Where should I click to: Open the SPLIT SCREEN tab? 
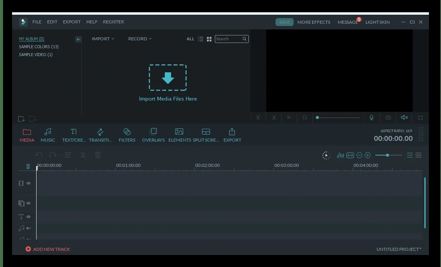click(206, 135)
